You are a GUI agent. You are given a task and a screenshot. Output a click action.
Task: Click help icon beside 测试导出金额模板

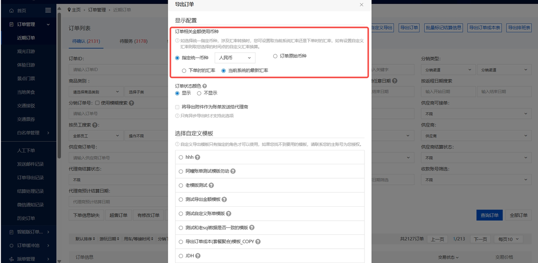[x=224, y=200]
